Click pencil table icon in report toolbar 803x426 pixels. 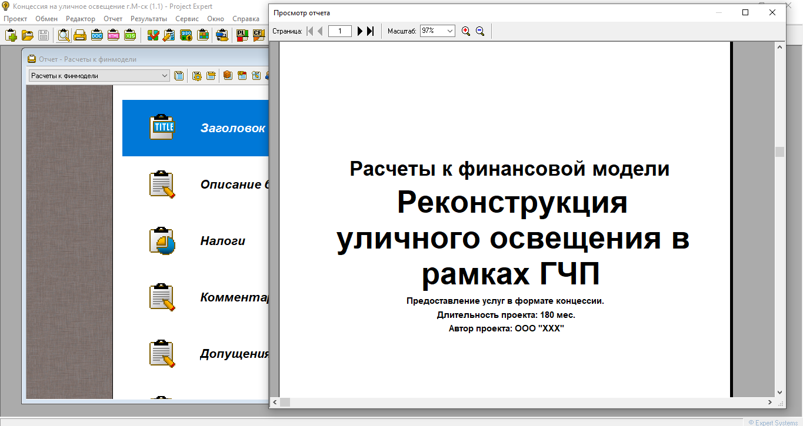pos(256,75)
